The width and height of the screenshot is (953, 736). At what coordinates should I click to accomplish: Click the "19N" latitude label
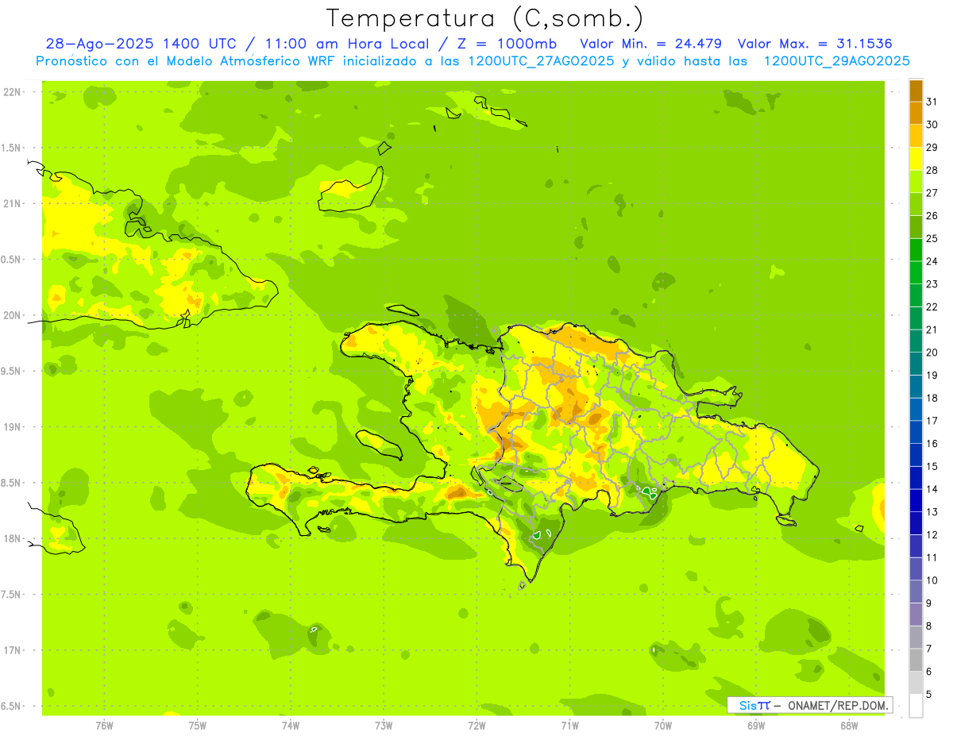[12, 426]
